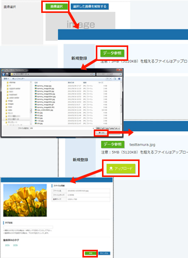The height and width of the screenshot is (258, 188).
Task: Click the データ参照 button beside testtamura.jpg
Action: coord(113,144)
